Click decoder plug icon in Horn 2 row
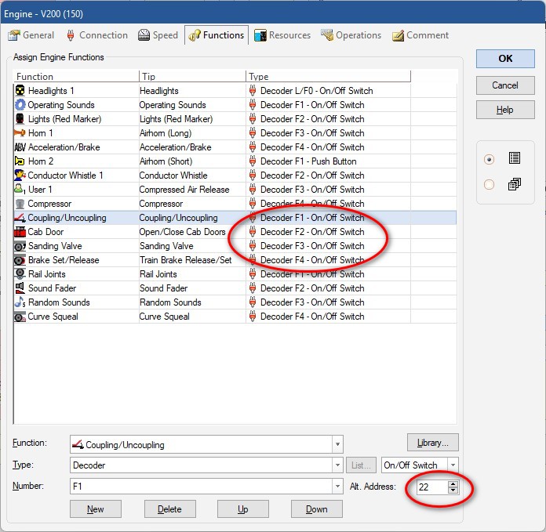Viewport: 546px width, 532px height. (253, 161)
